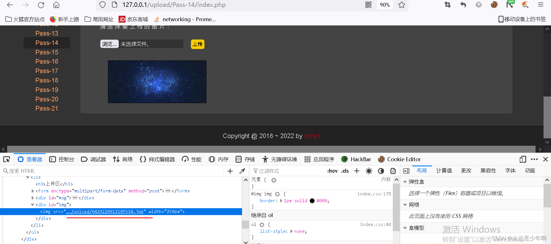Image resolution: width=551 pixels, height=244 pixels.
Task: Click the black #000 color swatch
Action: (312, 201)
